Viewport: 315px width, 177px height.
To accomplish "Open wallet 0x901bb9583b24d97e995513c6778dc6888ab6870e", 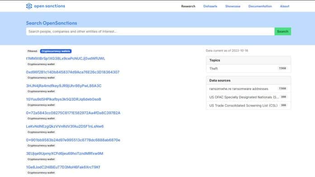I will (73, 140).
